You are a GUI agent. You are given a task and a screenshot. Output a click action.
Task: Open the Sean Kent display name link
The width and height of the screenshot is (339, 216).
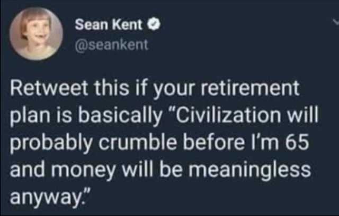pos(109,25)
